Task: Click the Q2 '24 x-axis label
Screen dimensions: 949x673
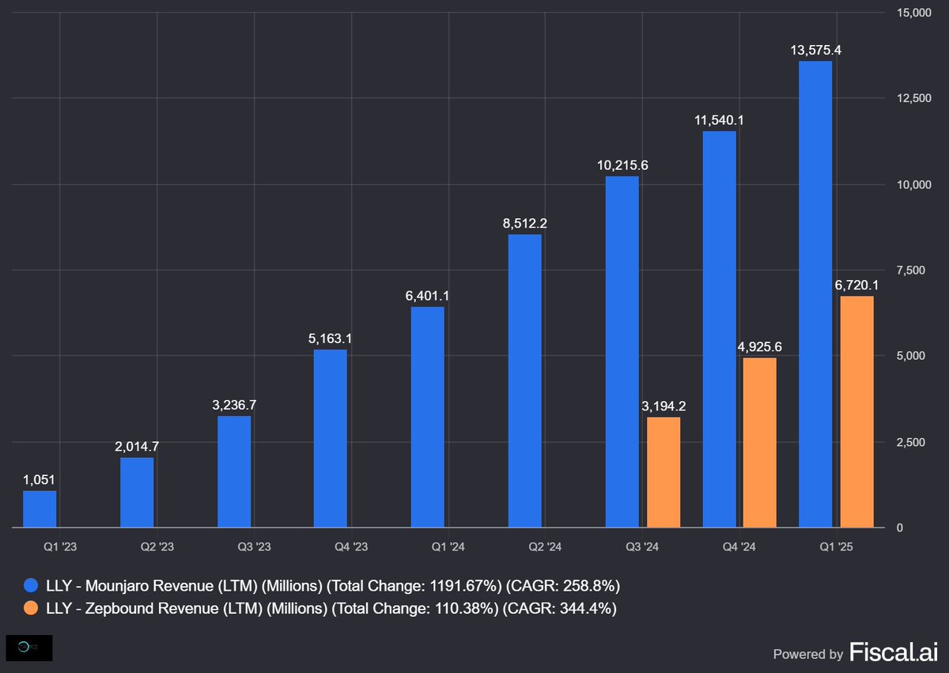Action: 546,547
